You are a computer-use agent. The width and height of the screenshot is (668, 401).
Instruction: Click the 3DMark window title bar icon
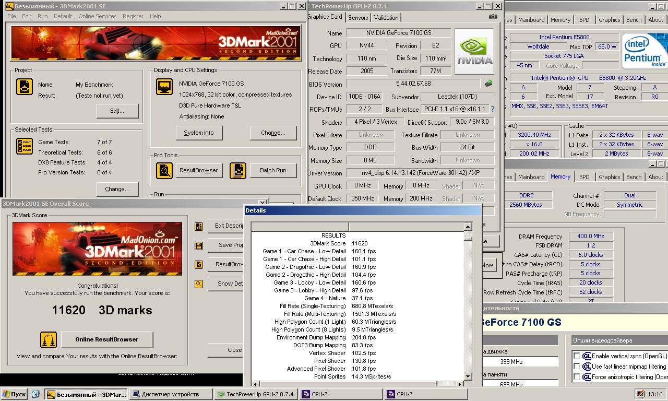point(9,6)
